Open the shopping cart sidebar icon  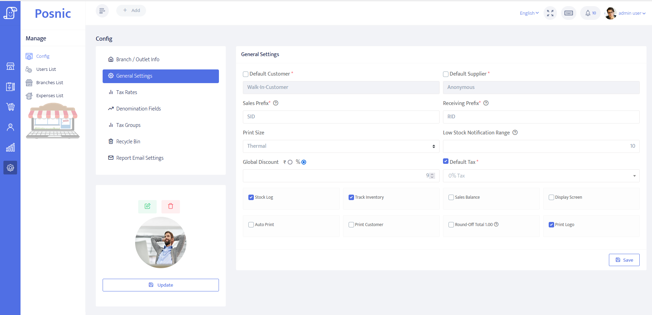10,107
